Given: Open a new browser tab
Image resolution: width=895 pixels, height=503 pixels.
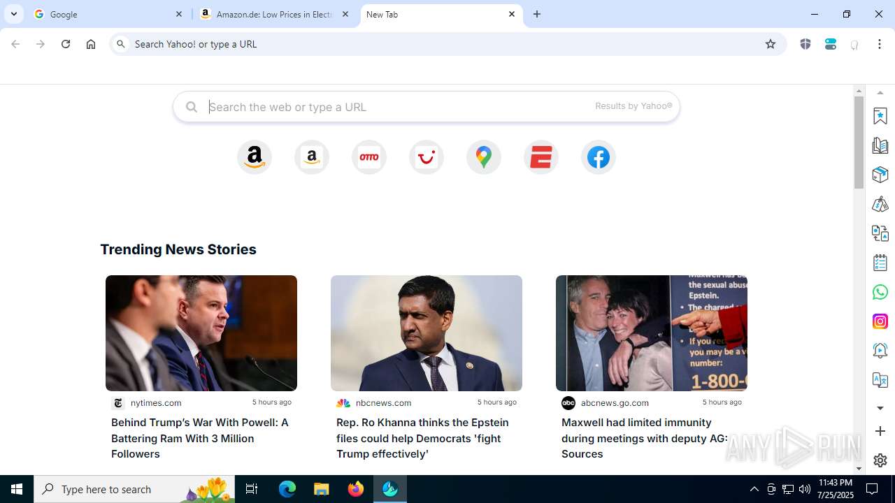Looking at the screenshot, I should point(537,14).
